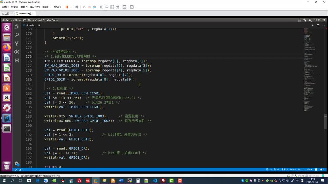
Task: Open the Ubuntu volume indicator
Action: tap(310, 20)
